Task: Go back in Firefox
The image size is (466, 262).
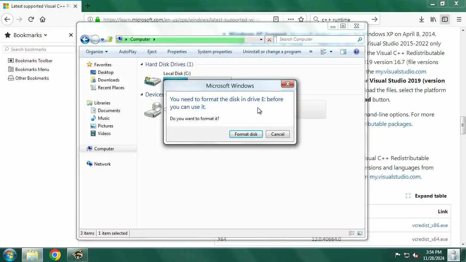Action: tap(7, 19)
